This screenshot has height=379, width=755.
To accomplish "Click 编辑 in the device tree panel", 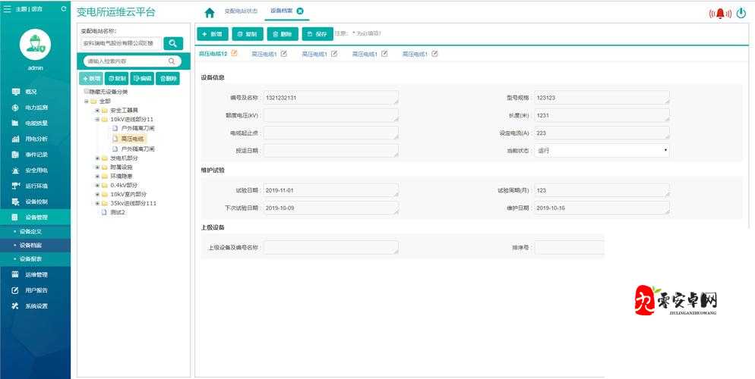I will (x=142, y=79).
